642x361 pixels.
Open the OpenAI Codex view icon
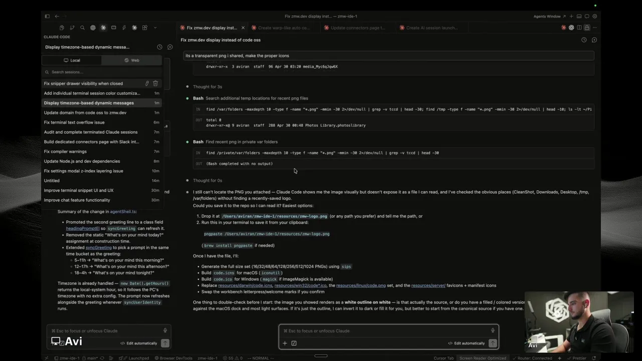pyautogui.click(x=93, y=28)
